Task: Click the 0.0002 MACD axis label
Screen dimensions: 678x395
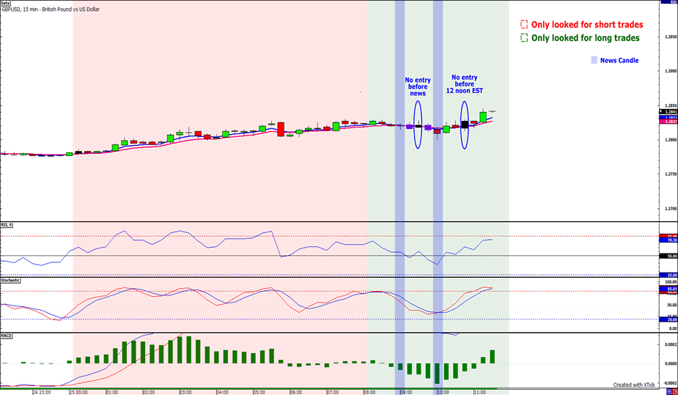Action: click(671, 344)
